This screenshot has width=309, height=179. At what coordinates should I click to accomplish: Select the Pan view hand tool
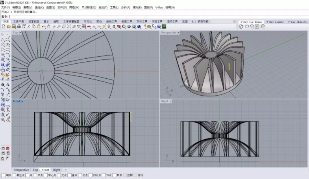(49, 27)
